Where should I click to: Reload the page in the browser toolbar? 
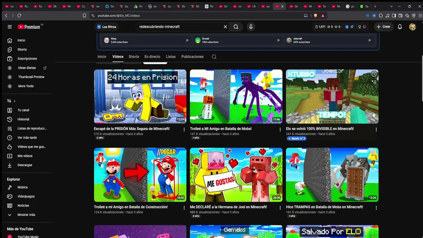click(19, 16)
